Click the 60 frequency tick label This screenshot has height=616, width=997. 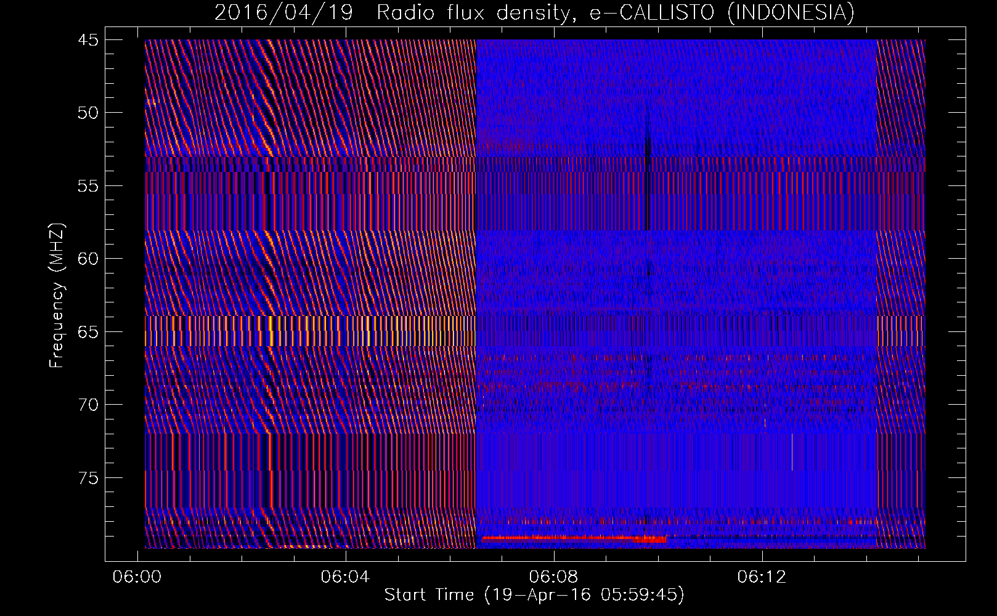[87, 259]
